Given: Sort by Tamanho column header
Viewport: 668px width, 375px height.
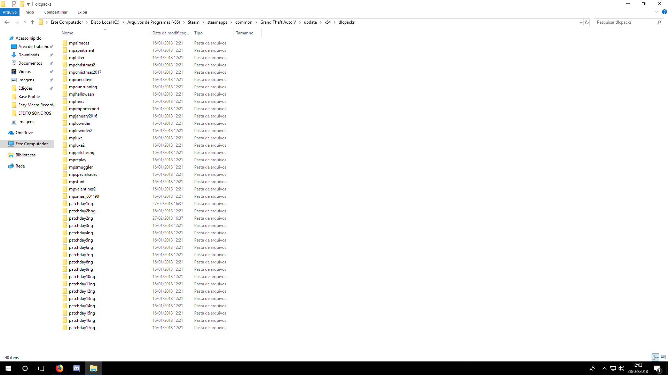Looking at the screenshot, I should pos(247,33).
